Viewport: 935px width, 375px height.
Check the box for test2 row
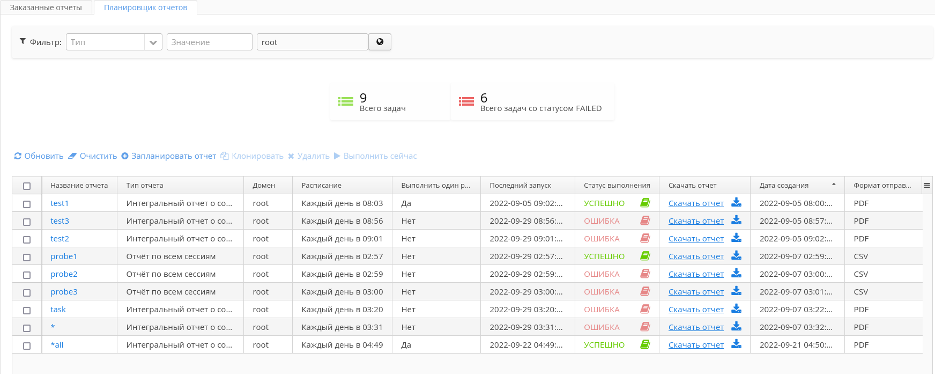pos(27,239)
